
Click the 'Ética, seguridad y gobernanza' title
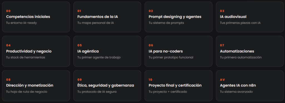click(x=106, y=85)
